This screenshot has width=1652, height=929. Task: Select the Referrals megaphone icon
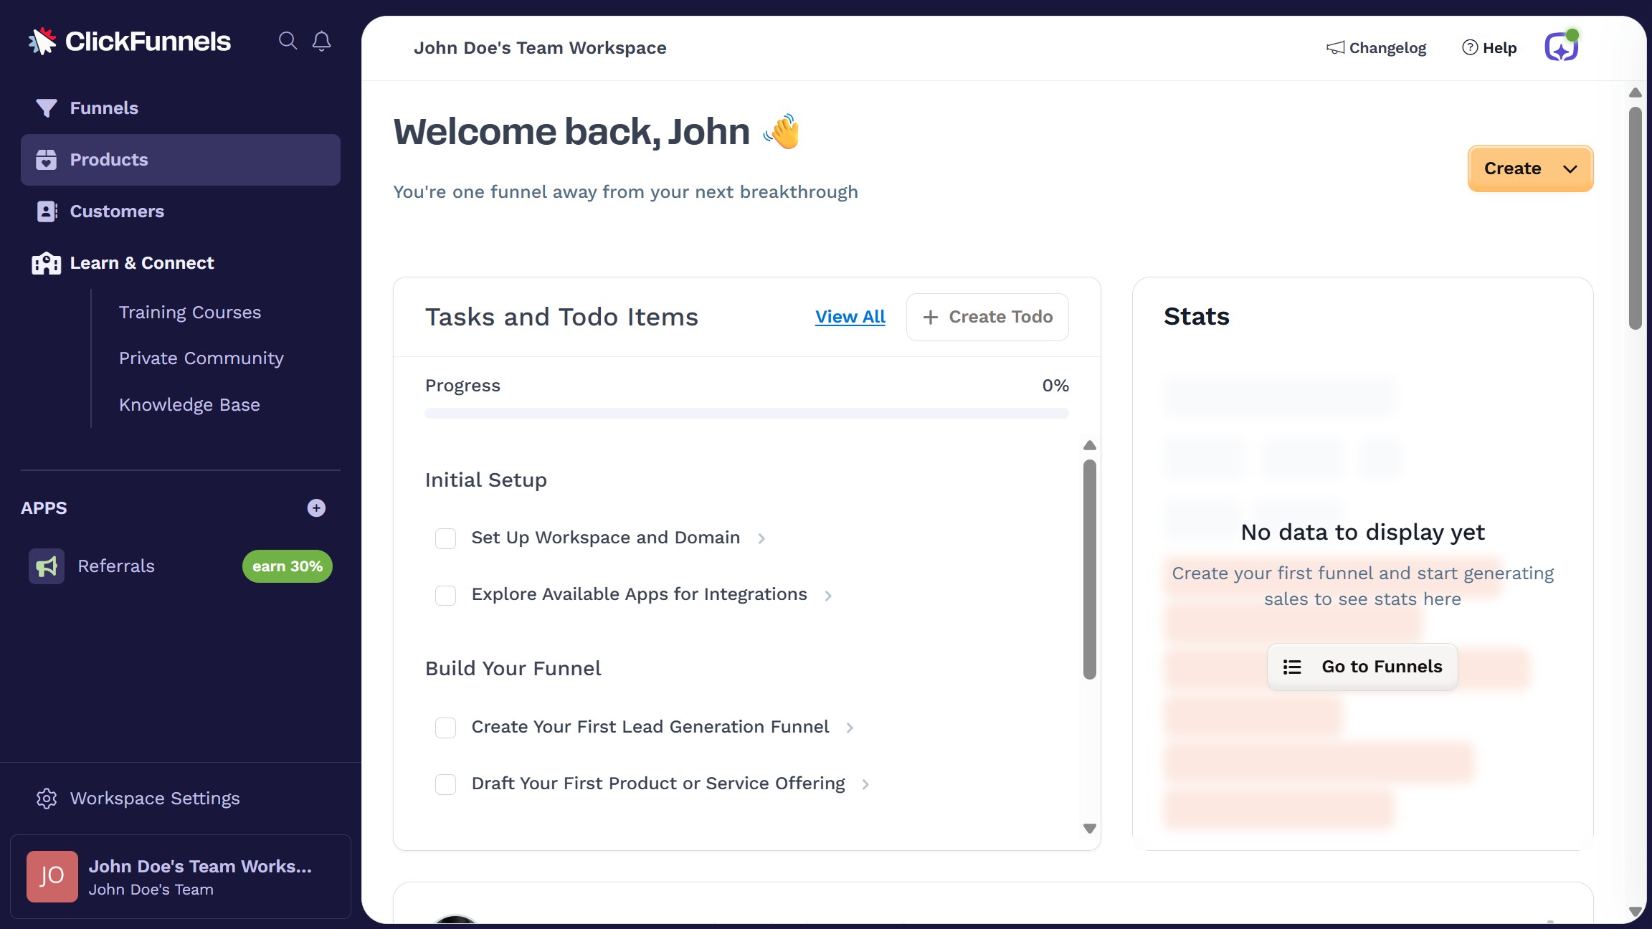[x=46, y=566]
